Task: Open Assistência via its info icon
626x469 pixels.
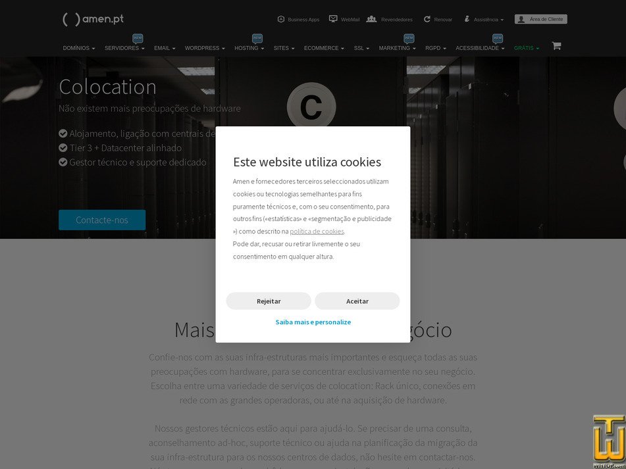Action: [467, 19]
